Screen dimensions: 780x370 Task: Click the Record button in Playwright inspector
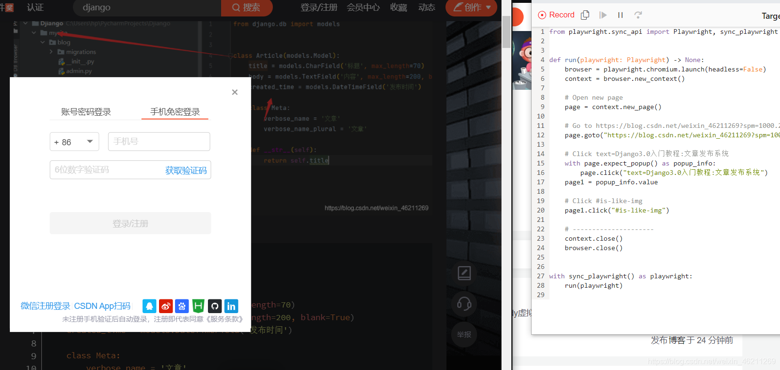(556, 15)
